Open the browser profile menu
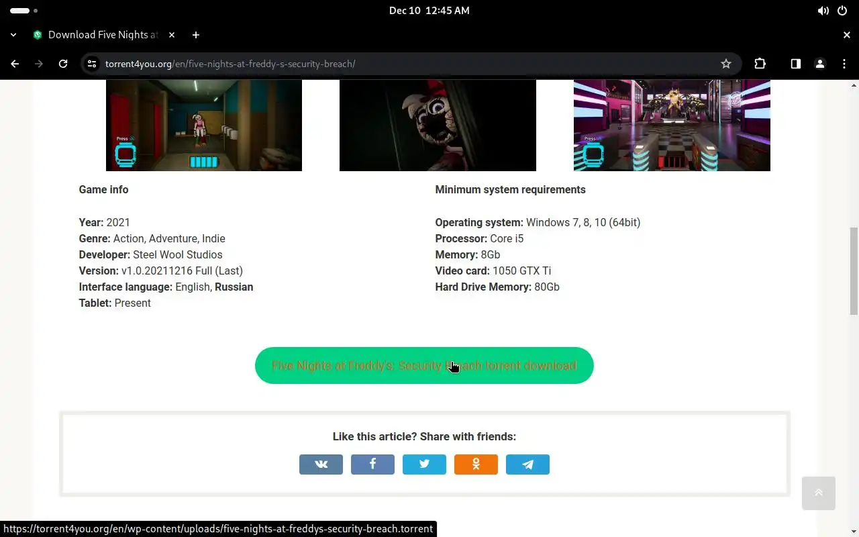The image size is (859, 537). [x=819, y=64]
